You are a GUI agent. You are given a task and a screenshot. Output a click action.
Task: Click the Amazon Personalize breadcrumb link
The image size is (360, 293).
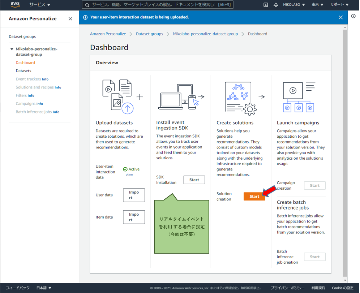tap(108, 34)
